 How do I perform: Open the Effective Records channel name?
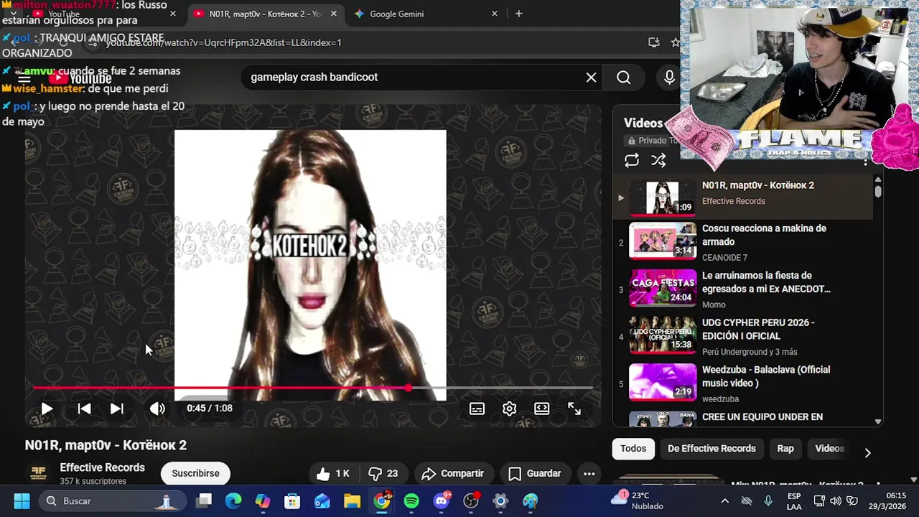tap(102, 467)
